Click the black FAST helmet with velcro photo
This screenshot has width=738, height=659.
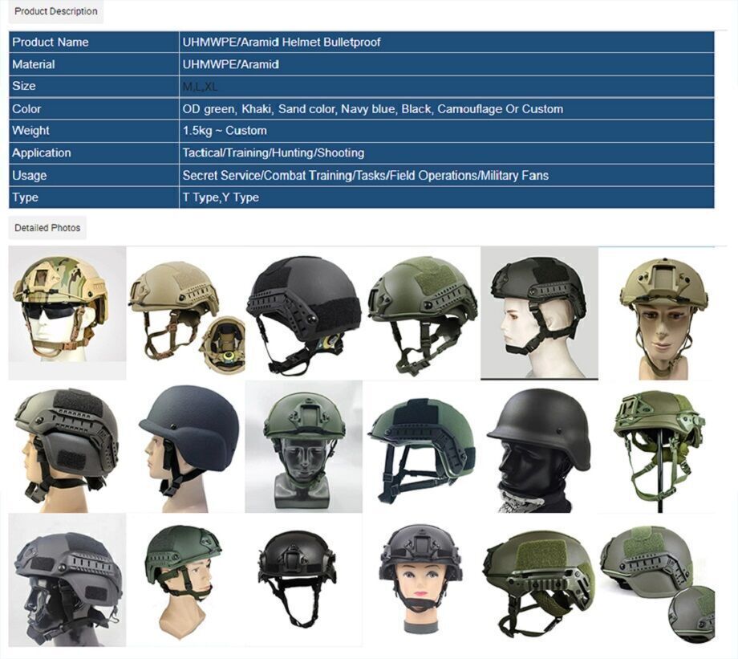point(301,309)
